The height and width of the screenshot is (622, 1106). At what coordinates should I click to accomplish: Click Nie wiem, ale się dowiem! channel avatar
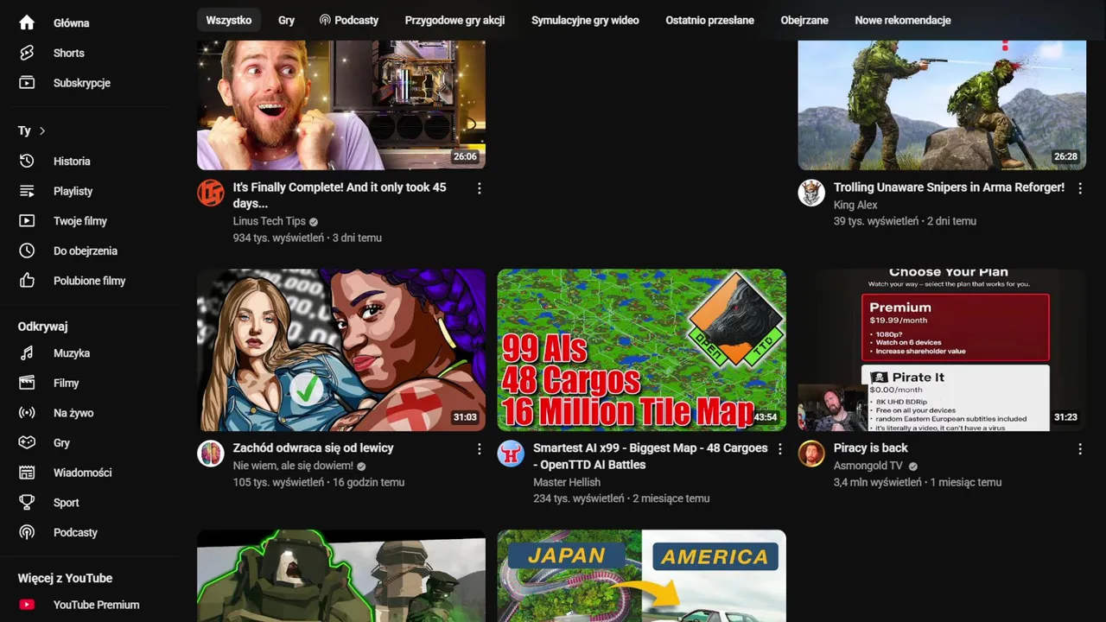point(211,454)
